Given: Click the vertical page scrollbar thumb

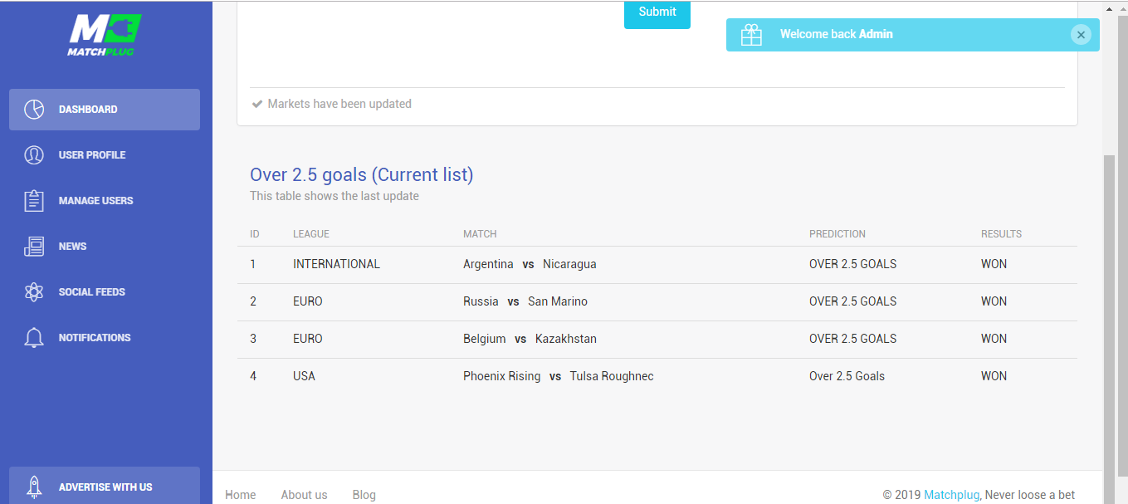Looking at the screenshot, I should click(1110, 324).
